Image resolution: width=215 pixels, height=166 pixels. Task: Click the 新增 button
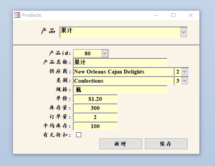[x=121, y=144]
